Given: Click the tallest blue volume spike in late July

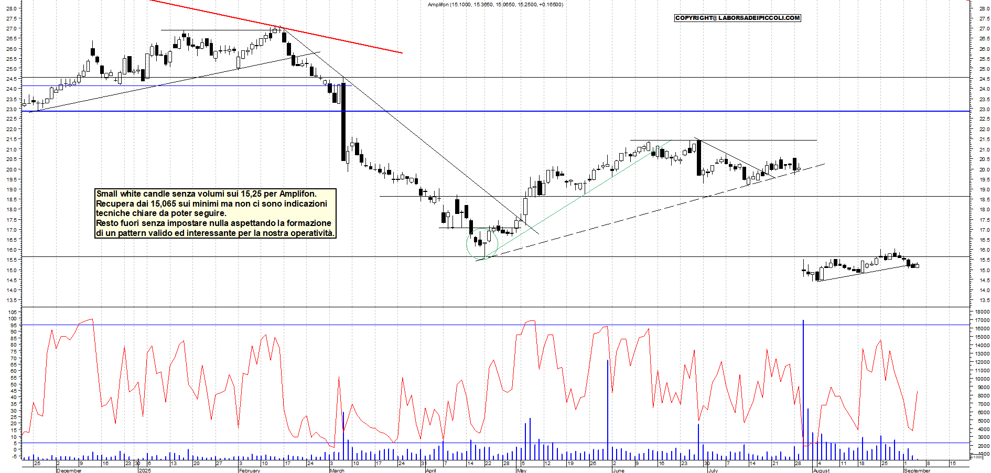Looking at the screenshot, I should tap(803, 389).
